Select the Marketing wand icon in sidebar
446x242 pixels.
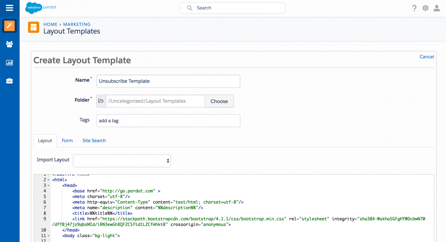9,26
